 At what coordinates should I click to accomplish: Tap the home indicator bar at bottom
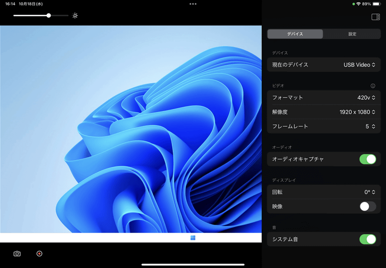pyautogui.click(x=193, y=265)
